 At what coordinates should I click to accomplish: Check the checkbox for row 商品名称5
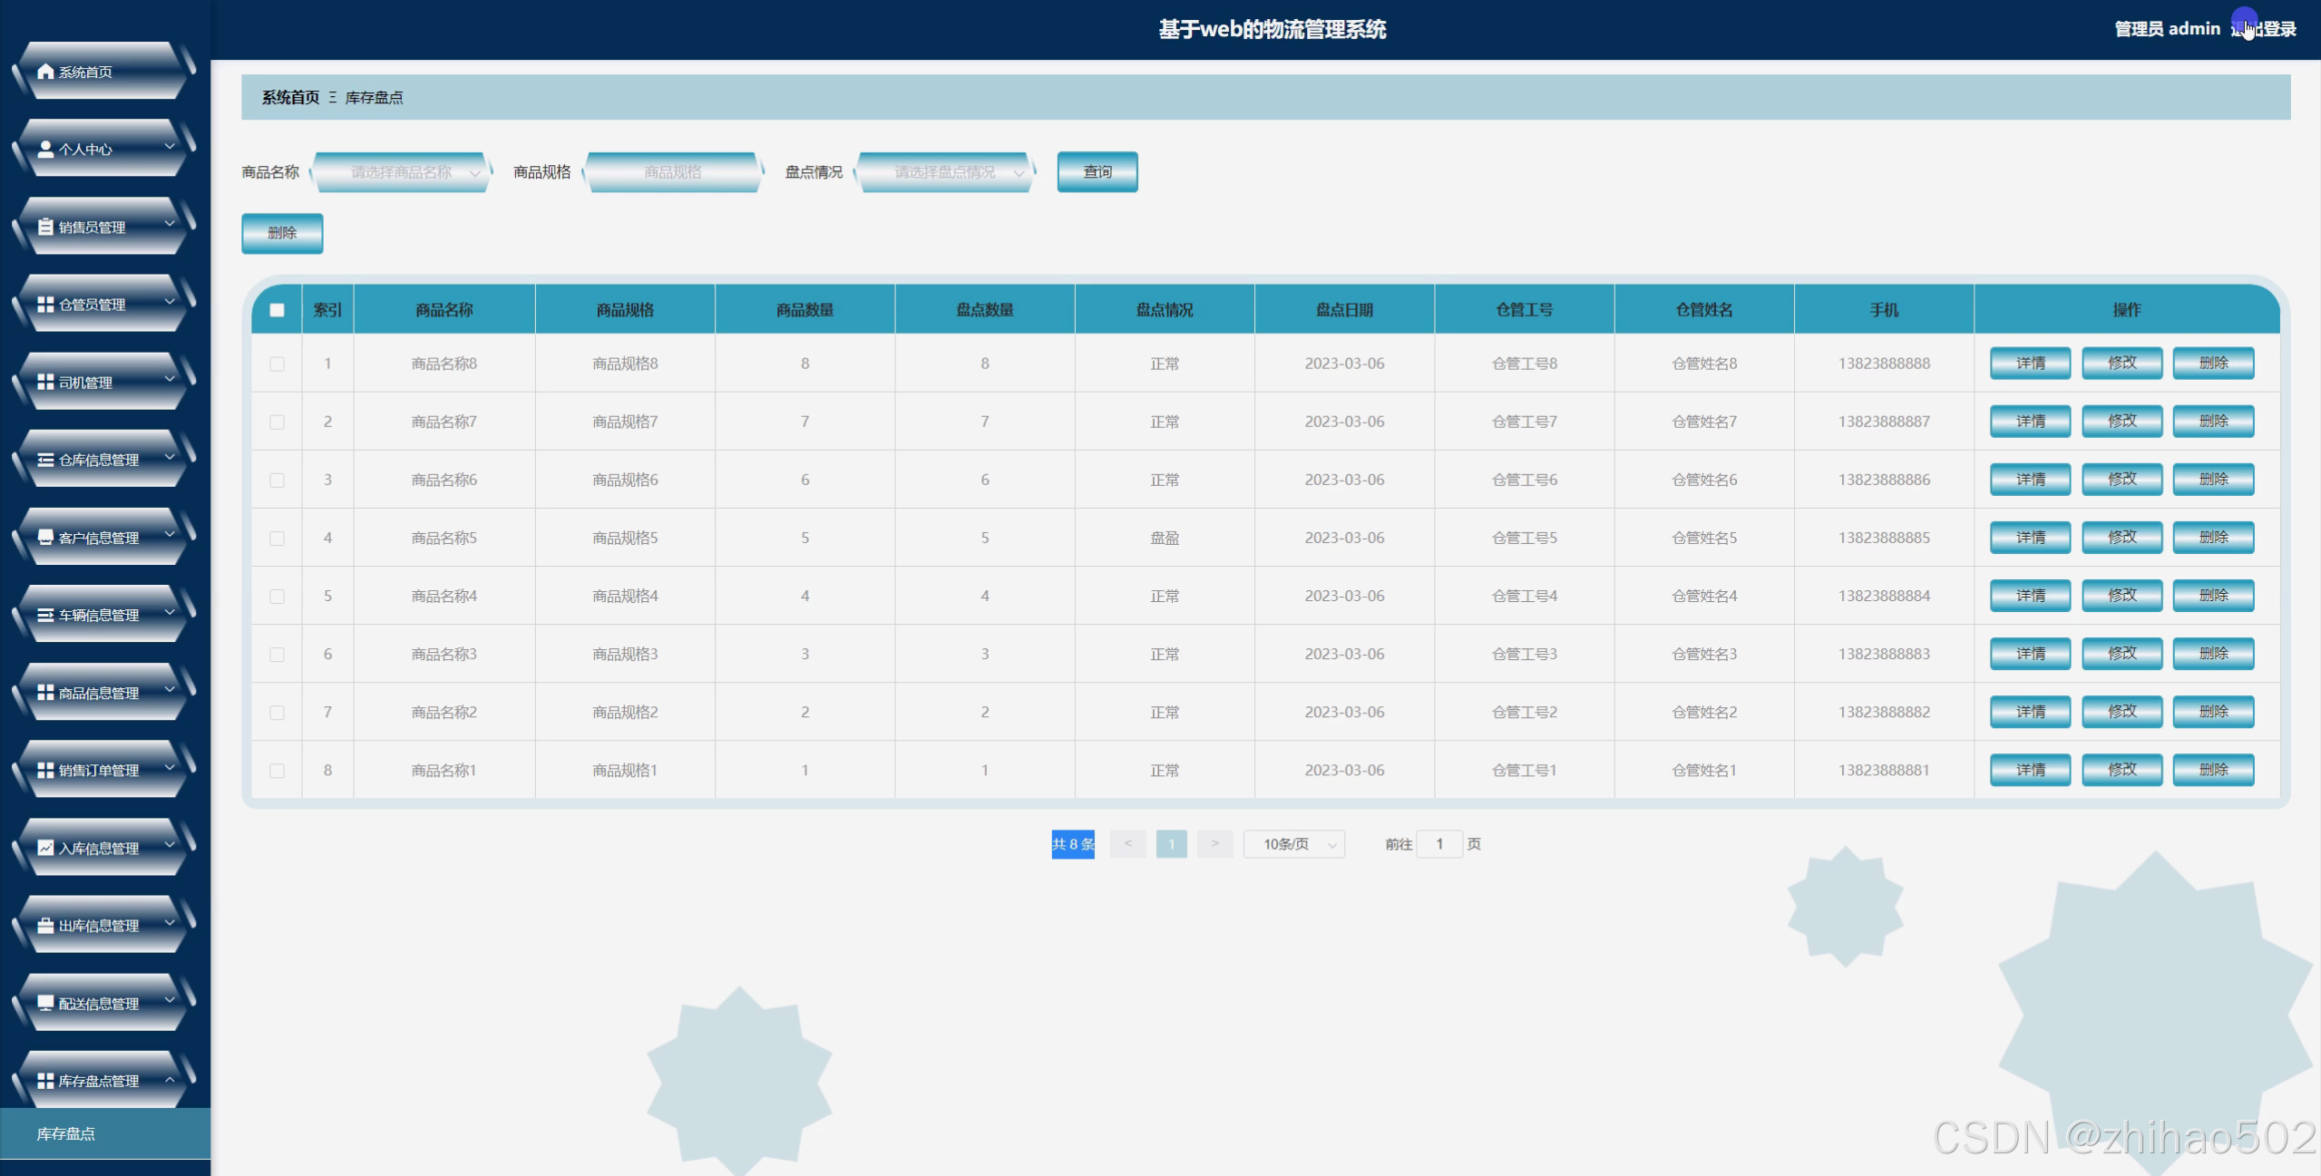click(x=277, y=538)
